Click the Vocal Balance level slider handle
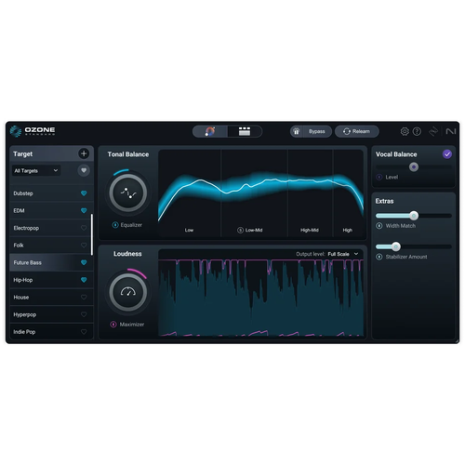This screenshot has width=465, height=465. click(x=414, y=167)
